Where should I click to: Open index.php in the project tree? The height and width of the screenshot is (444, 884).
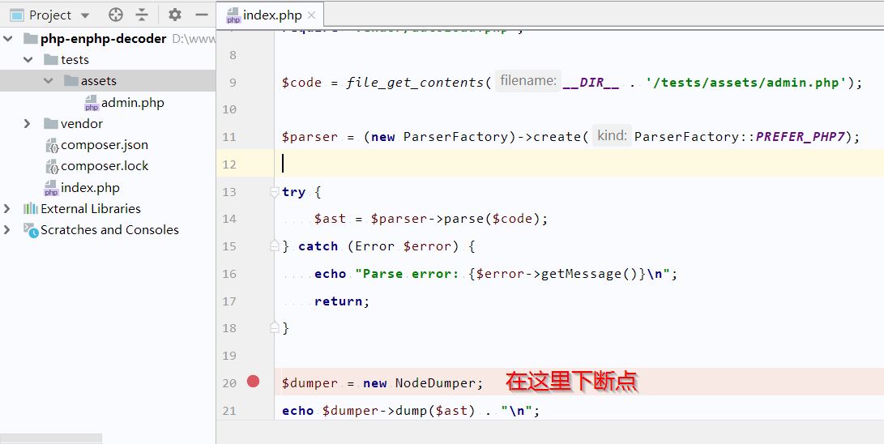click(90, 188)
